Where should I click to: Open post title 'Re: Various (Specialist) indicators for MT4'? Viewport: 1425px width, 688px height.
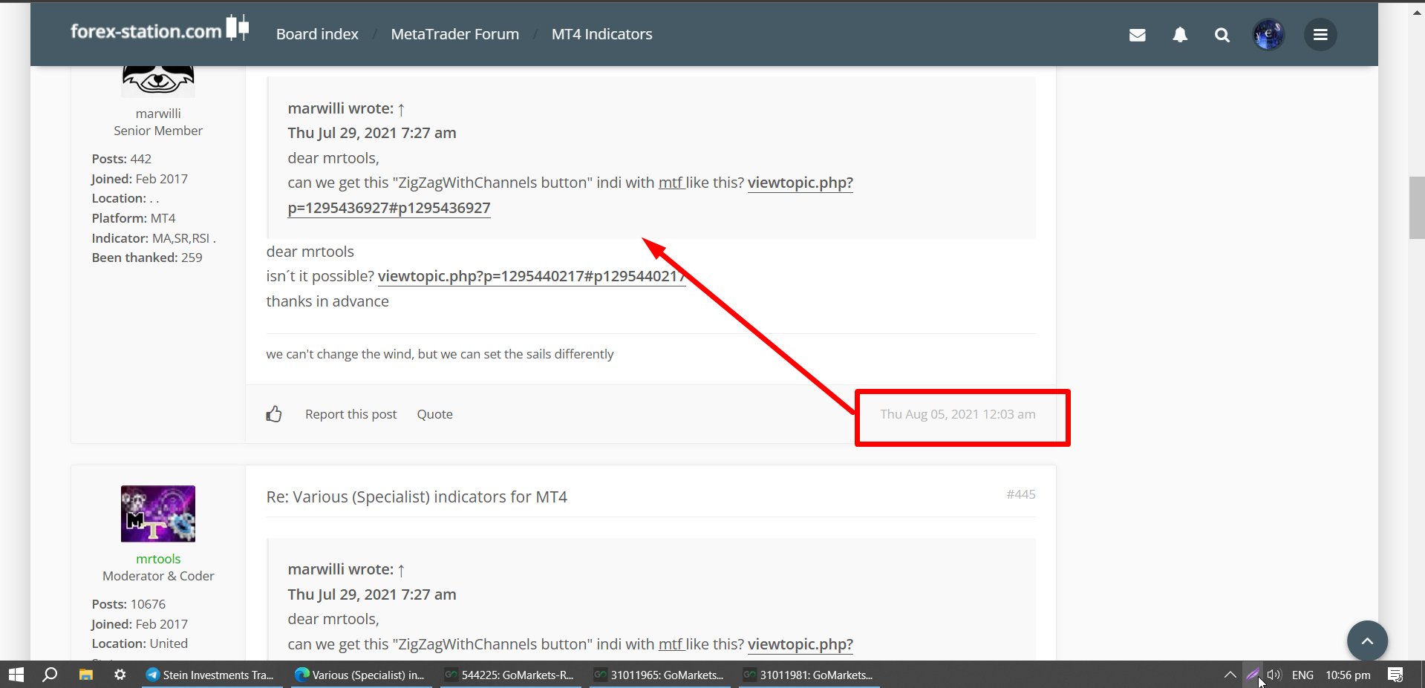tap(417, 497)
